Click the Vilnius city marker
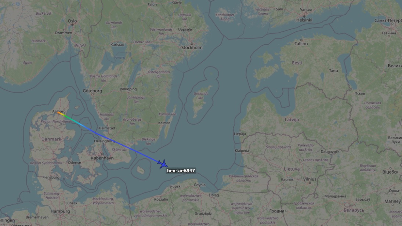This screenshot has width=402, height=226. tap(310, 183)
